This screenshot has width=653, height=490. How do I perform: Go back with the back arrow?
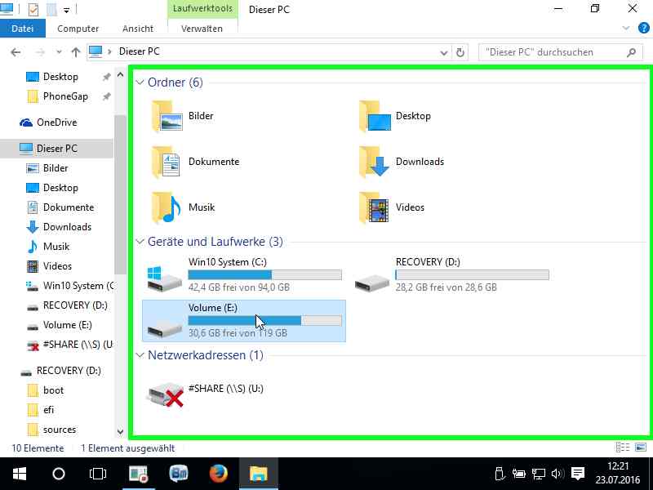click(16, 52)
